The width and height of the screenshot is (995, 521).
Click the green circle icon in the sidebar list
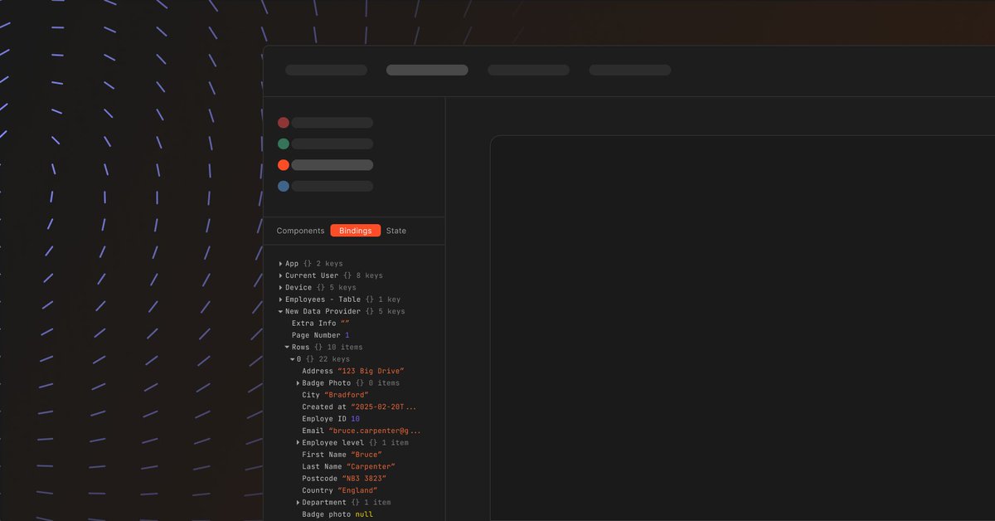pyautogui.click(x=284, y=143)
